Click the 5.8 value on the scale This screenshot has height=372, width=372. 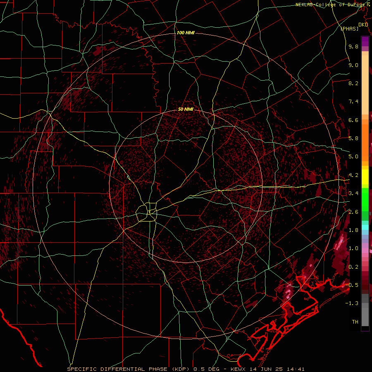(353, 138)
